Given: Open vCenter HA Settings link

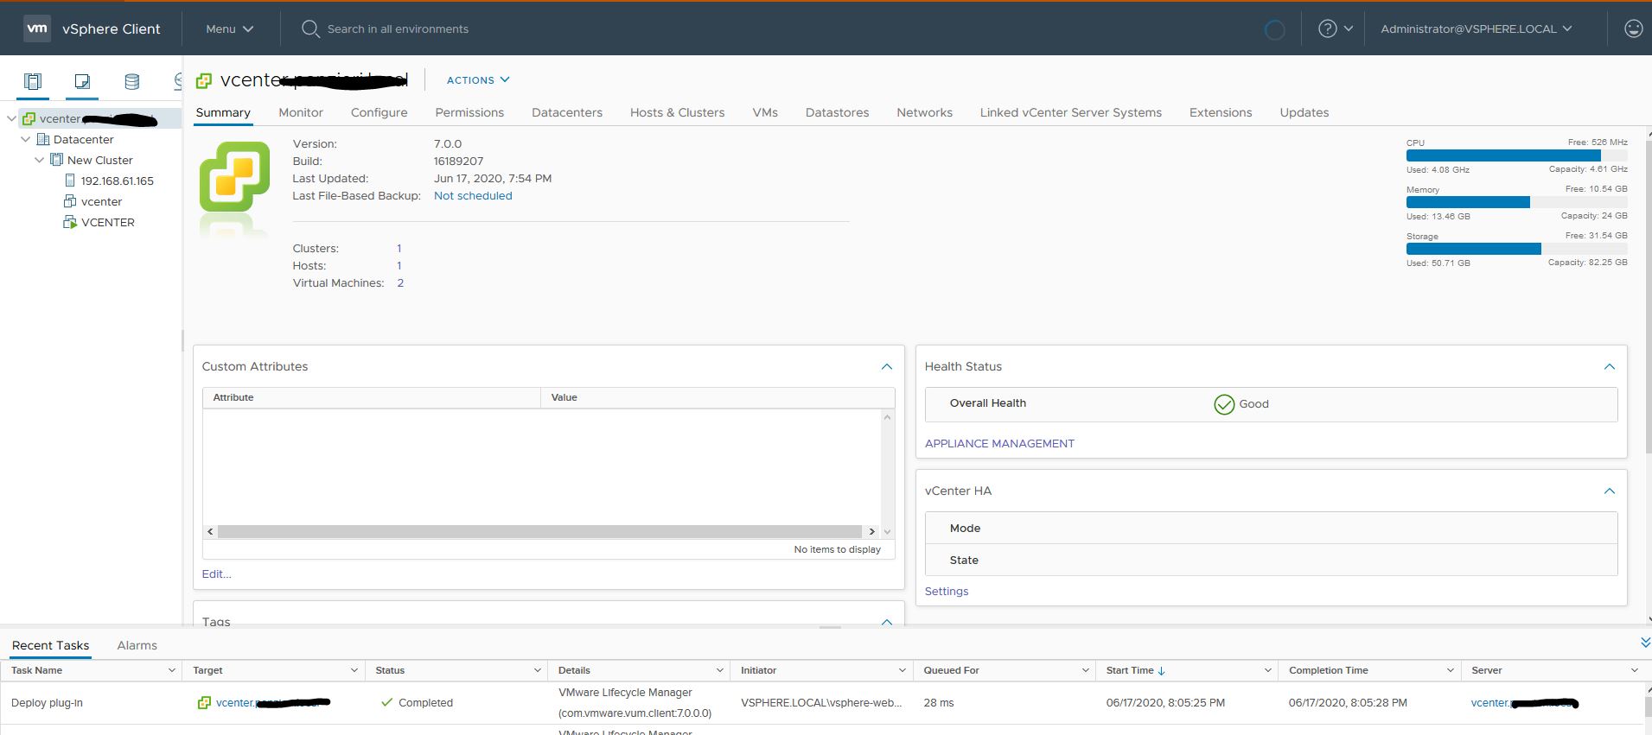Looking at the screenshot, I should (x=947, y=592).
